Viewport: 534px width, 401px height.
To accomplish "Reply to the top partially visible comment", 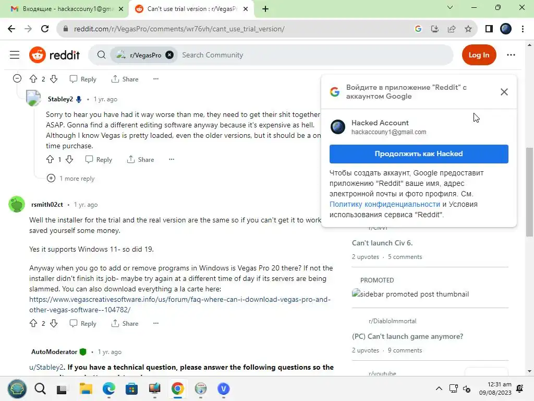I will (x=83, y=79).
